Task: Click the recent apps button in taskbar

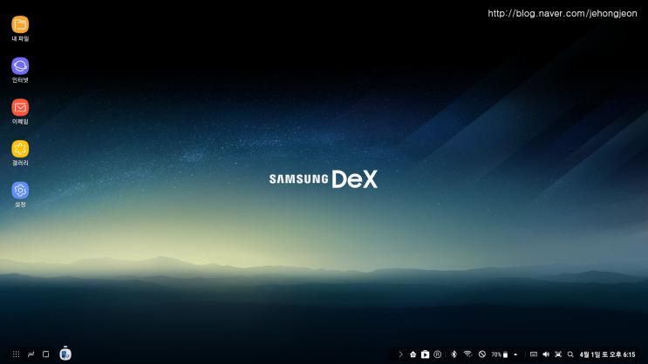Action: (31, 354)
